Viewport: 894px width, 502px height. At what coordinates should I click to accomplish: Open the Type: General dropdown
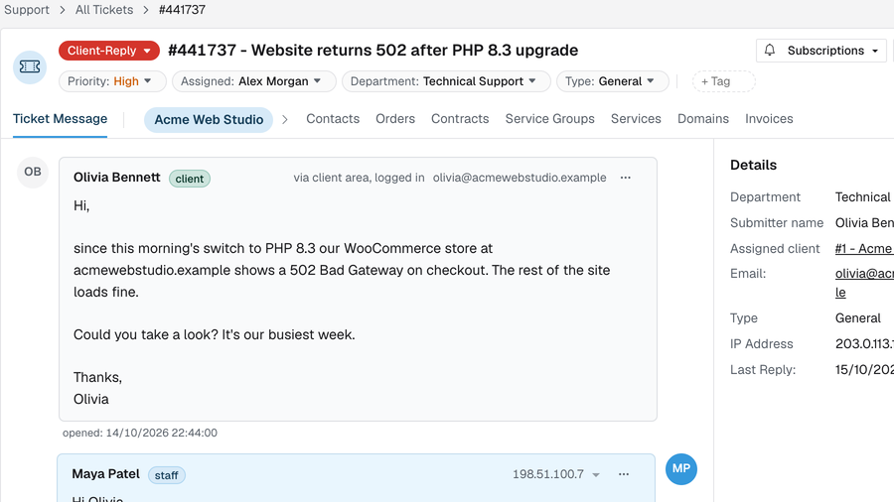(x=612, y=81)
